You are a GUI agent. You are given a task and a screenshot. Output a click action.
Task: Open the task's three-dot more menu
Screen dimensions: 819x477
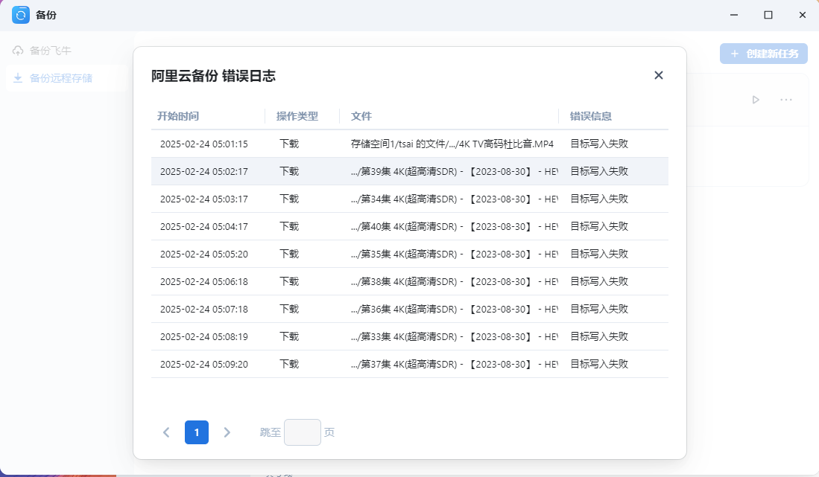coord(786,100)
